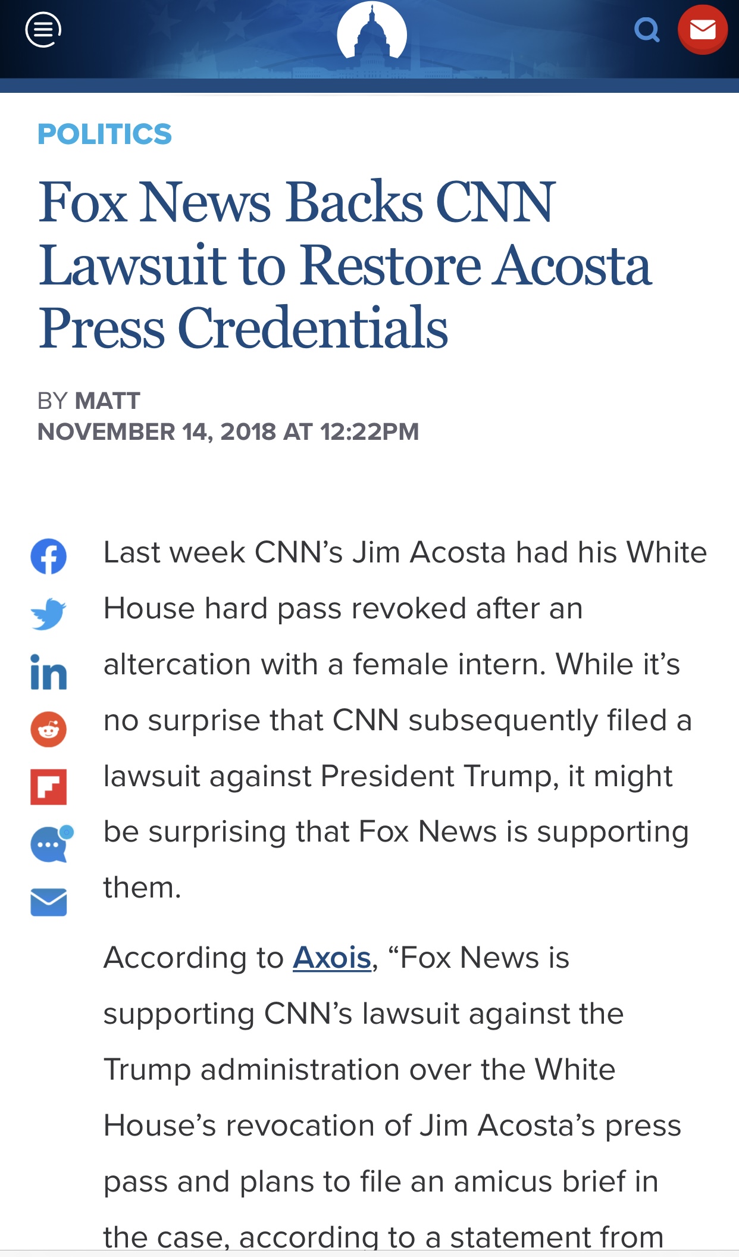Open author MATT's byline

[x=108, y=401]
